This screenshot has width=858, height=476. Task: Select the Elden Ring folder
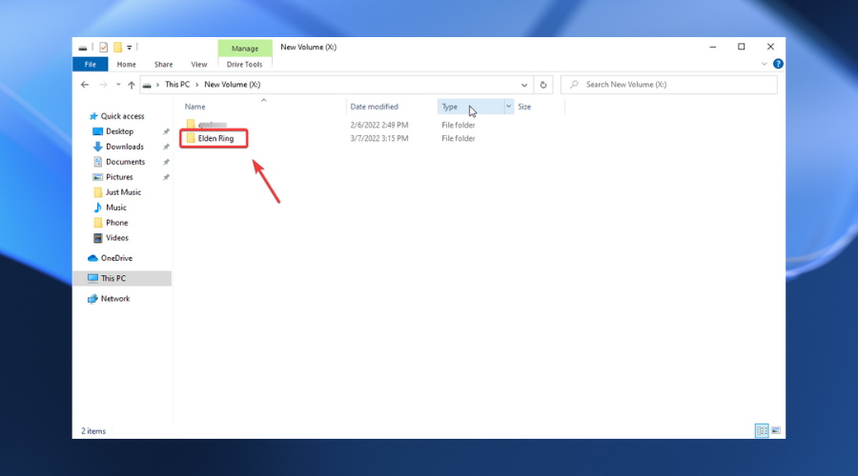pyautogui.click(x=214, y=138)
